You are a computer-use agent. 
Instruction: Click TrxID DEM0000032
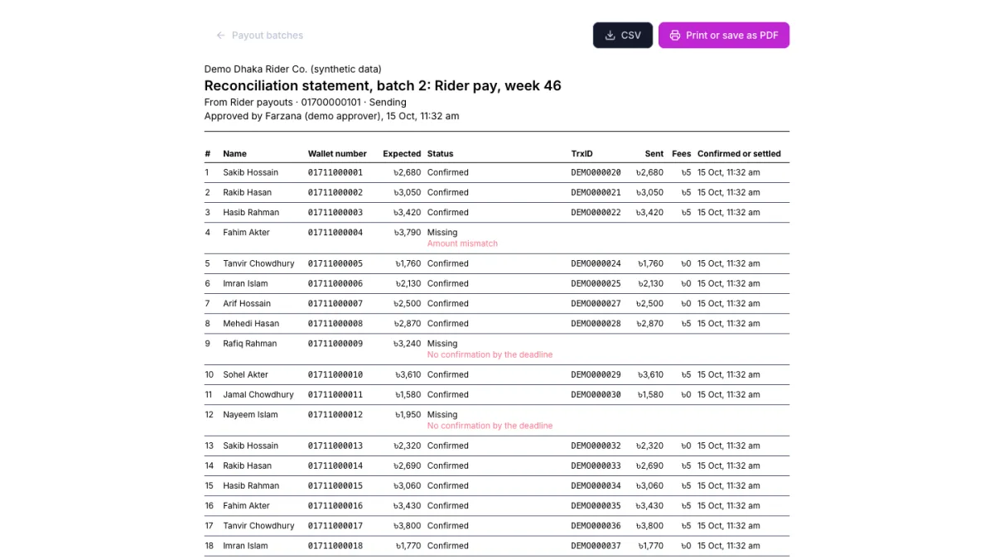coord(596,446)
